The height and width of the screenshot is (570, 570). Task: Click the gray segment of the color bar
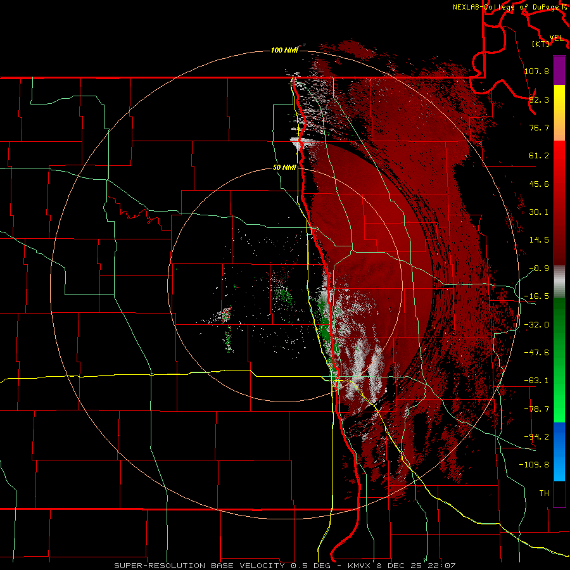(x=559, y=282)
